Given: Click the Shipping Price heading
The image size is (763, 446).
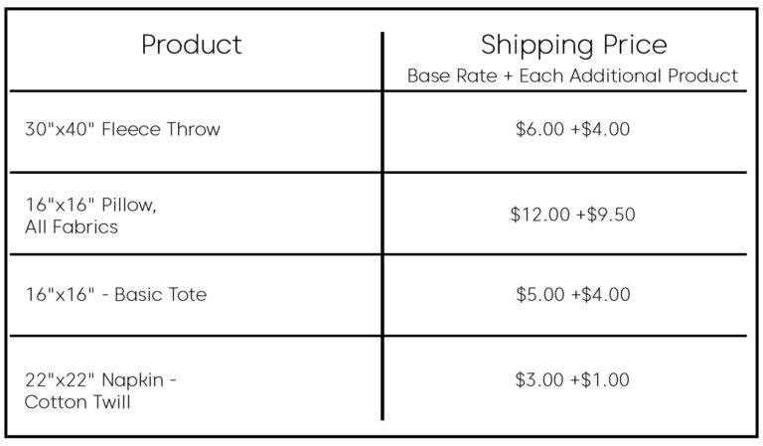Looking at the screenshot, I should 573,45.
